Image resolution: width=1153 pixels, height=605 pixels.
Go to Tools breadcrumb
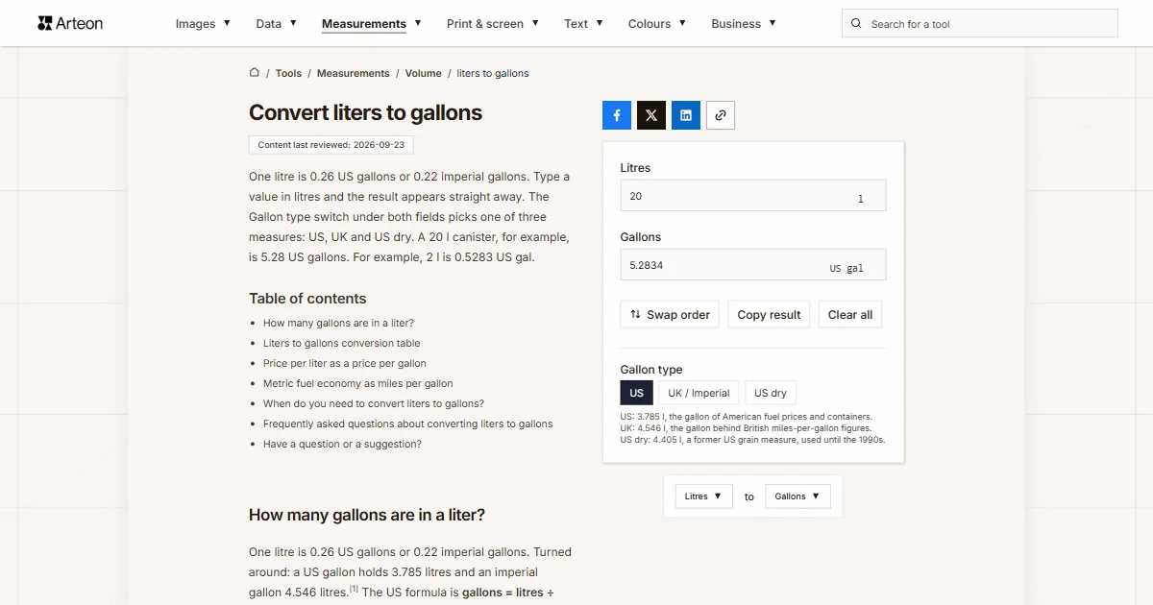tap(288, 73)
